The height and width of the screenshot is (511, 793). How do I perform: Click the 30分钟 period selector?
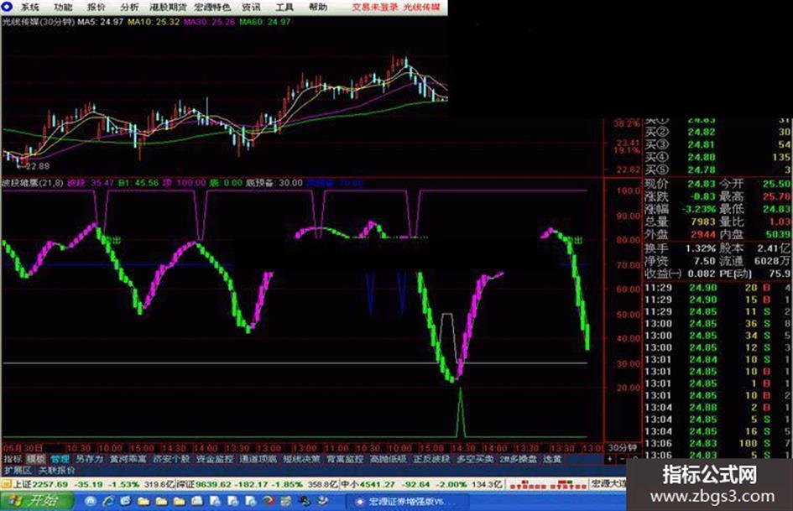tap(622, 448)
